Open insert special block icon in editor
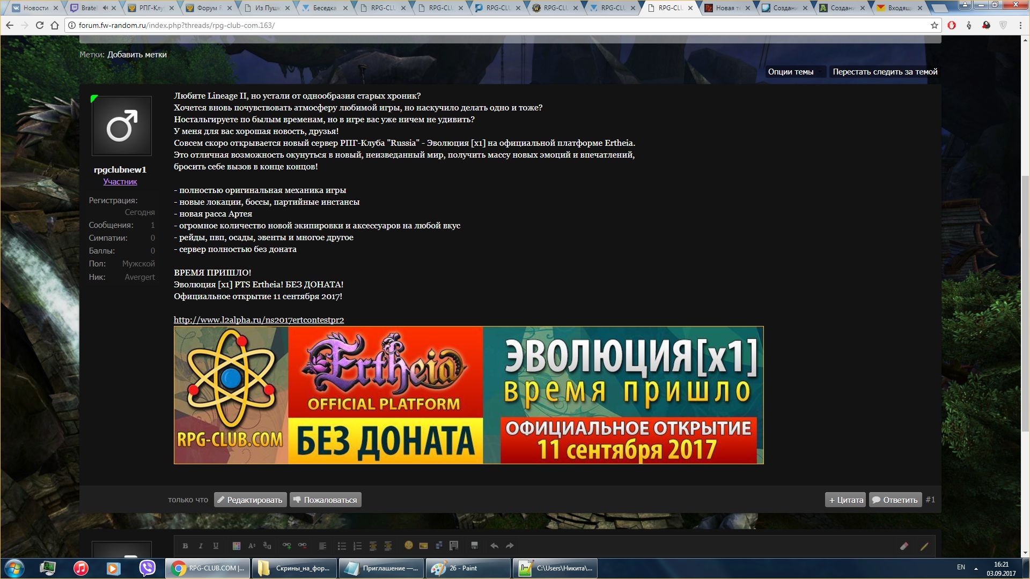 click(454, 546)
